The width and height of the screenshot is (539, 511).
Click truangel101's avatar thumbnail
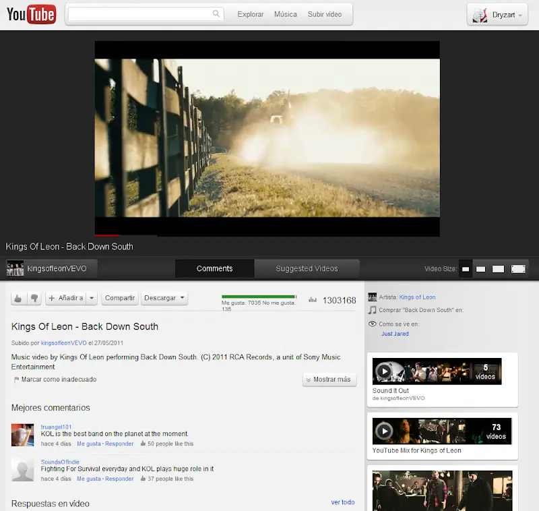(x=23, y=435)
